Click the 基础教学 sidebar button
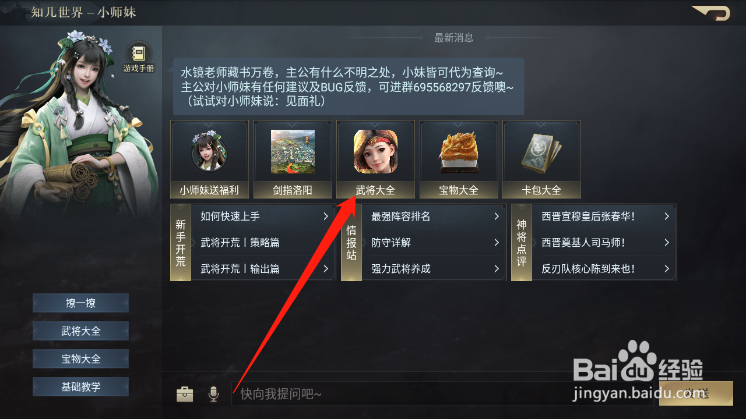Image resolution: width=746 pixels, height=419 pixels. coord(81,386)
